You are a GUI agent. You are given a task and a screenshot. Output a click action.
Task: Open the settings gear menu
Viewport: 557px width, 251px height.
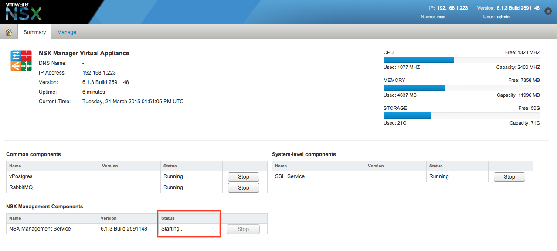[548, 12]
